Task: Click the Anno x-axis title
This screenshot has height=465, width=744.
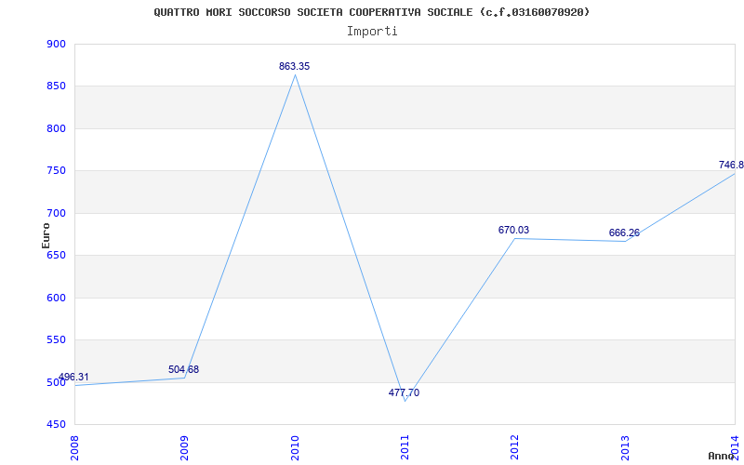Action: pyautogui.click(x=721, y=456)
